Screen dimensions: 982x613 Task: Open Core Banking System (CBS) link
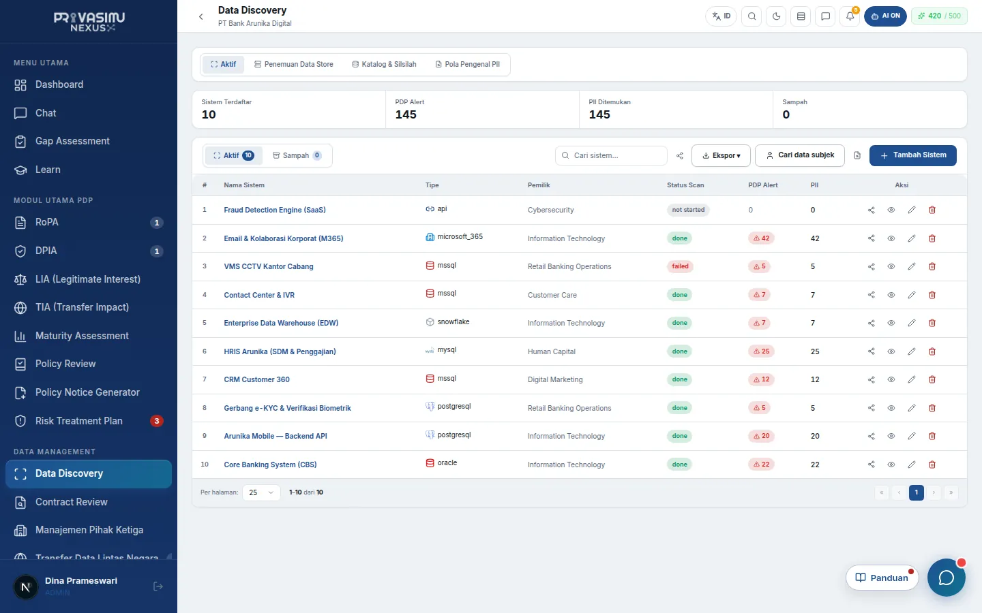pyautogui.click(x=270, y=465)
